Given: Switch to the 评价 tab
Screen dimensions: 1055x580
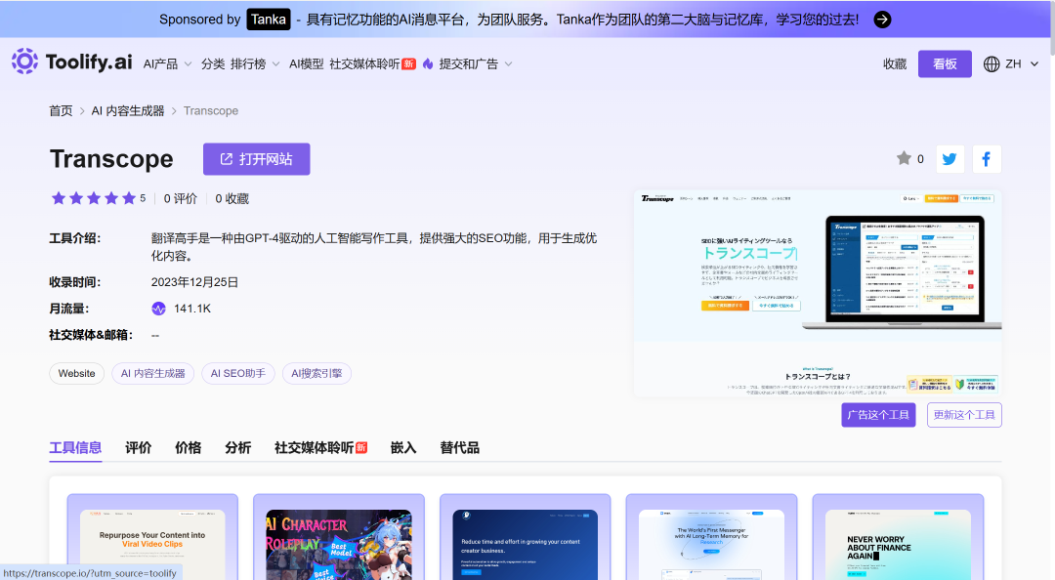Looking at the screenshot, I should click(139, 448).
